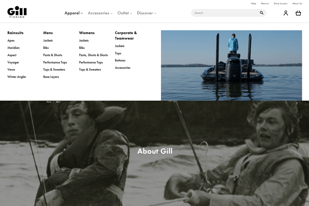Open Mens Bibs

[46, 48]
